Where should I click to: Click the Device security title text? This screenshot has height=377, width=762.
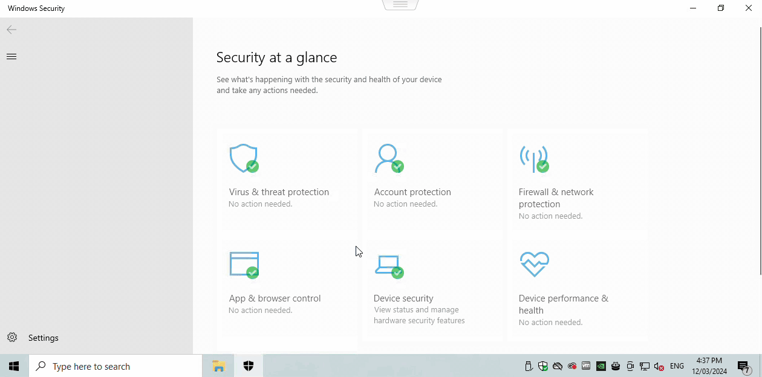coord(403,298)
